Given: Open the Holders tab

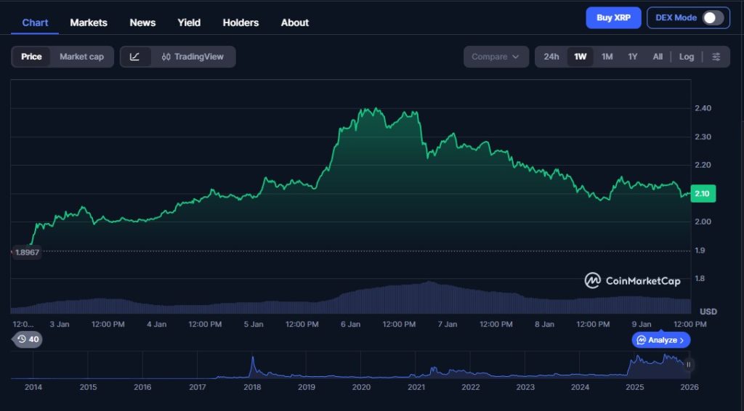Looking at the screenshot, I should [x=240, y=23].
